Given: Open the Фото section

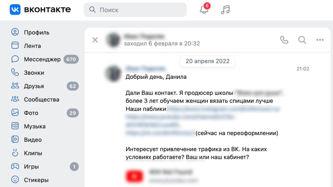Looking at the screenshot, I should 45,113.
